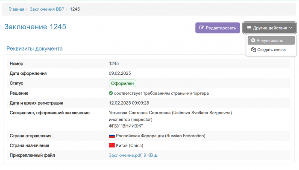Click the 1245 breadcrumb item
Screen dimensions: 299x170
pyautogui.click(x=74, y=9)
